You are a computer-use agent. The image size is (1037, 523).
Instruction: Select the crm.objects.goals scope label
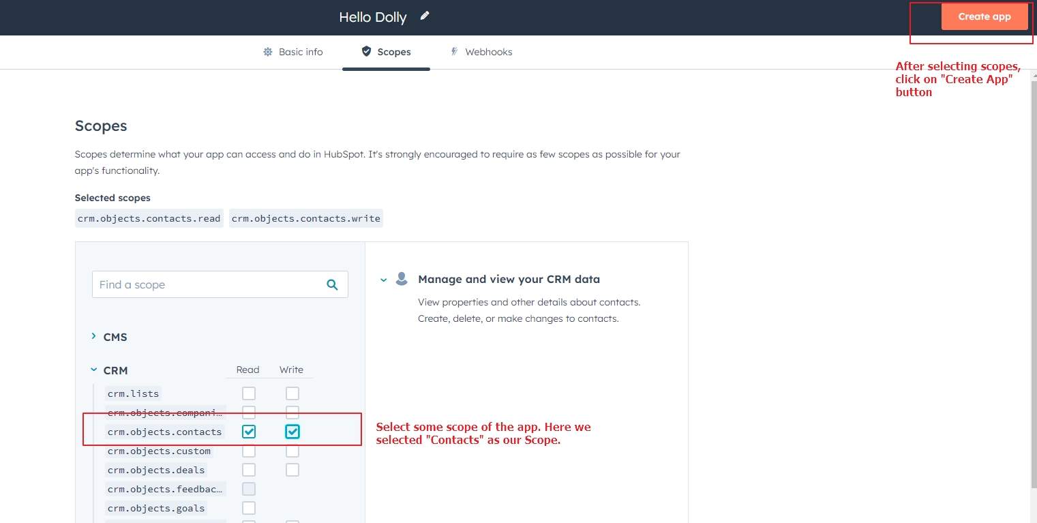pos(156,508)
